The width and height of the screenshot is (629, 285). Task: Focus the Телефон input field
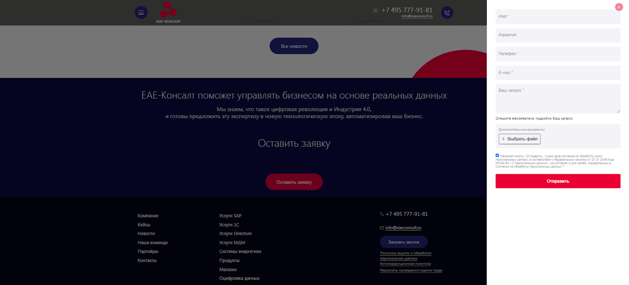[558, 54]
